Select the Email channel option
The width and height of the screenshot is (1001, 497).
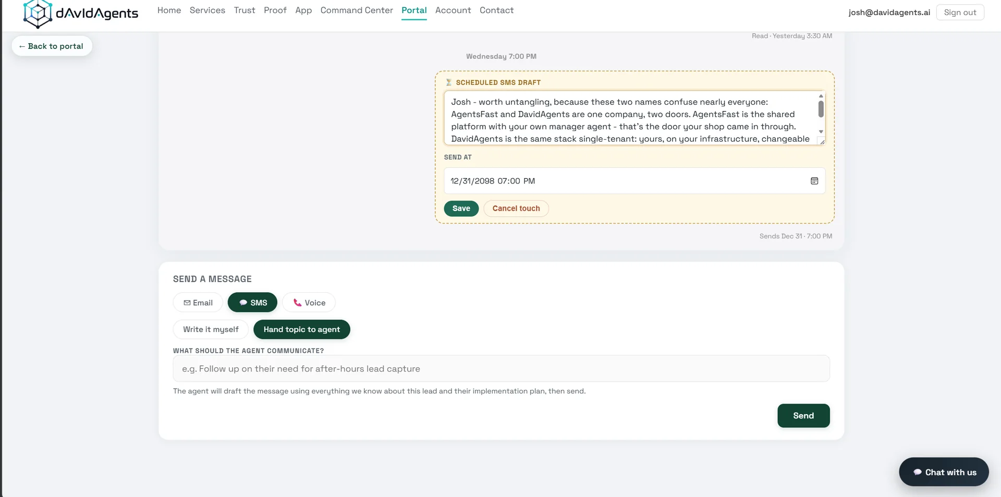tap(198, 303)
